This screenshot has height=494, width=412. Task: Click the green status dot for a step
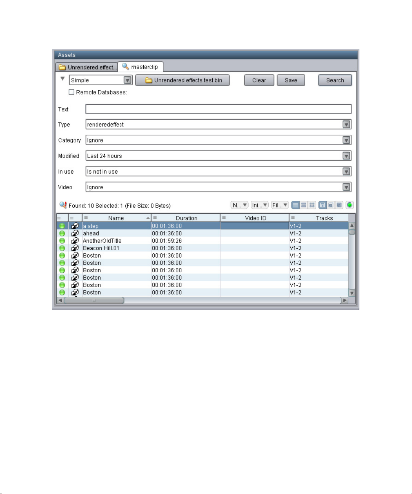coord(62,226)
